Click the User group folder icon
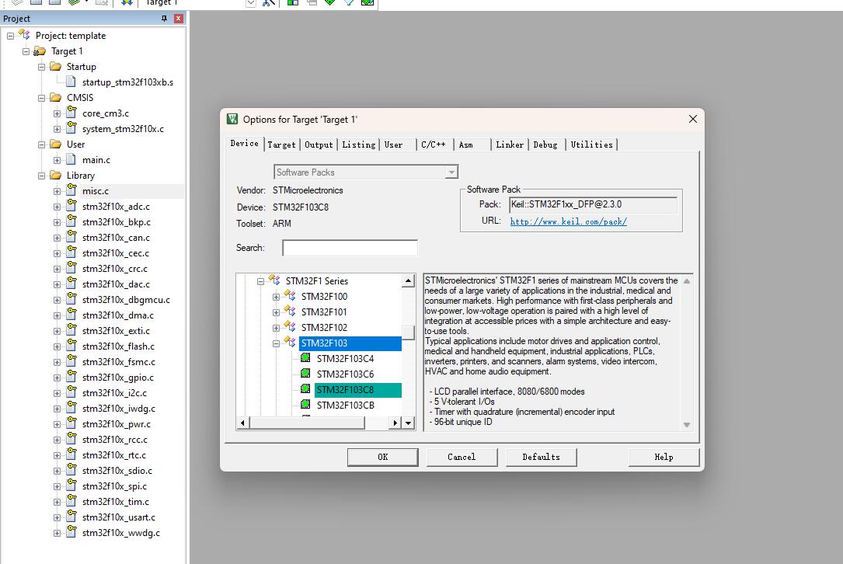Viewport: 843px width, 564px height. 55,144
